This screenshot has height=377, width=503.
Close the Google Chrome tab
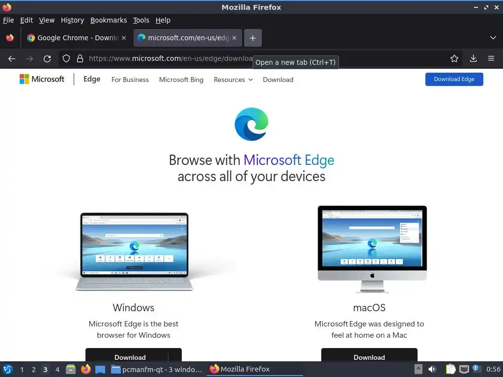click(124, 38)
